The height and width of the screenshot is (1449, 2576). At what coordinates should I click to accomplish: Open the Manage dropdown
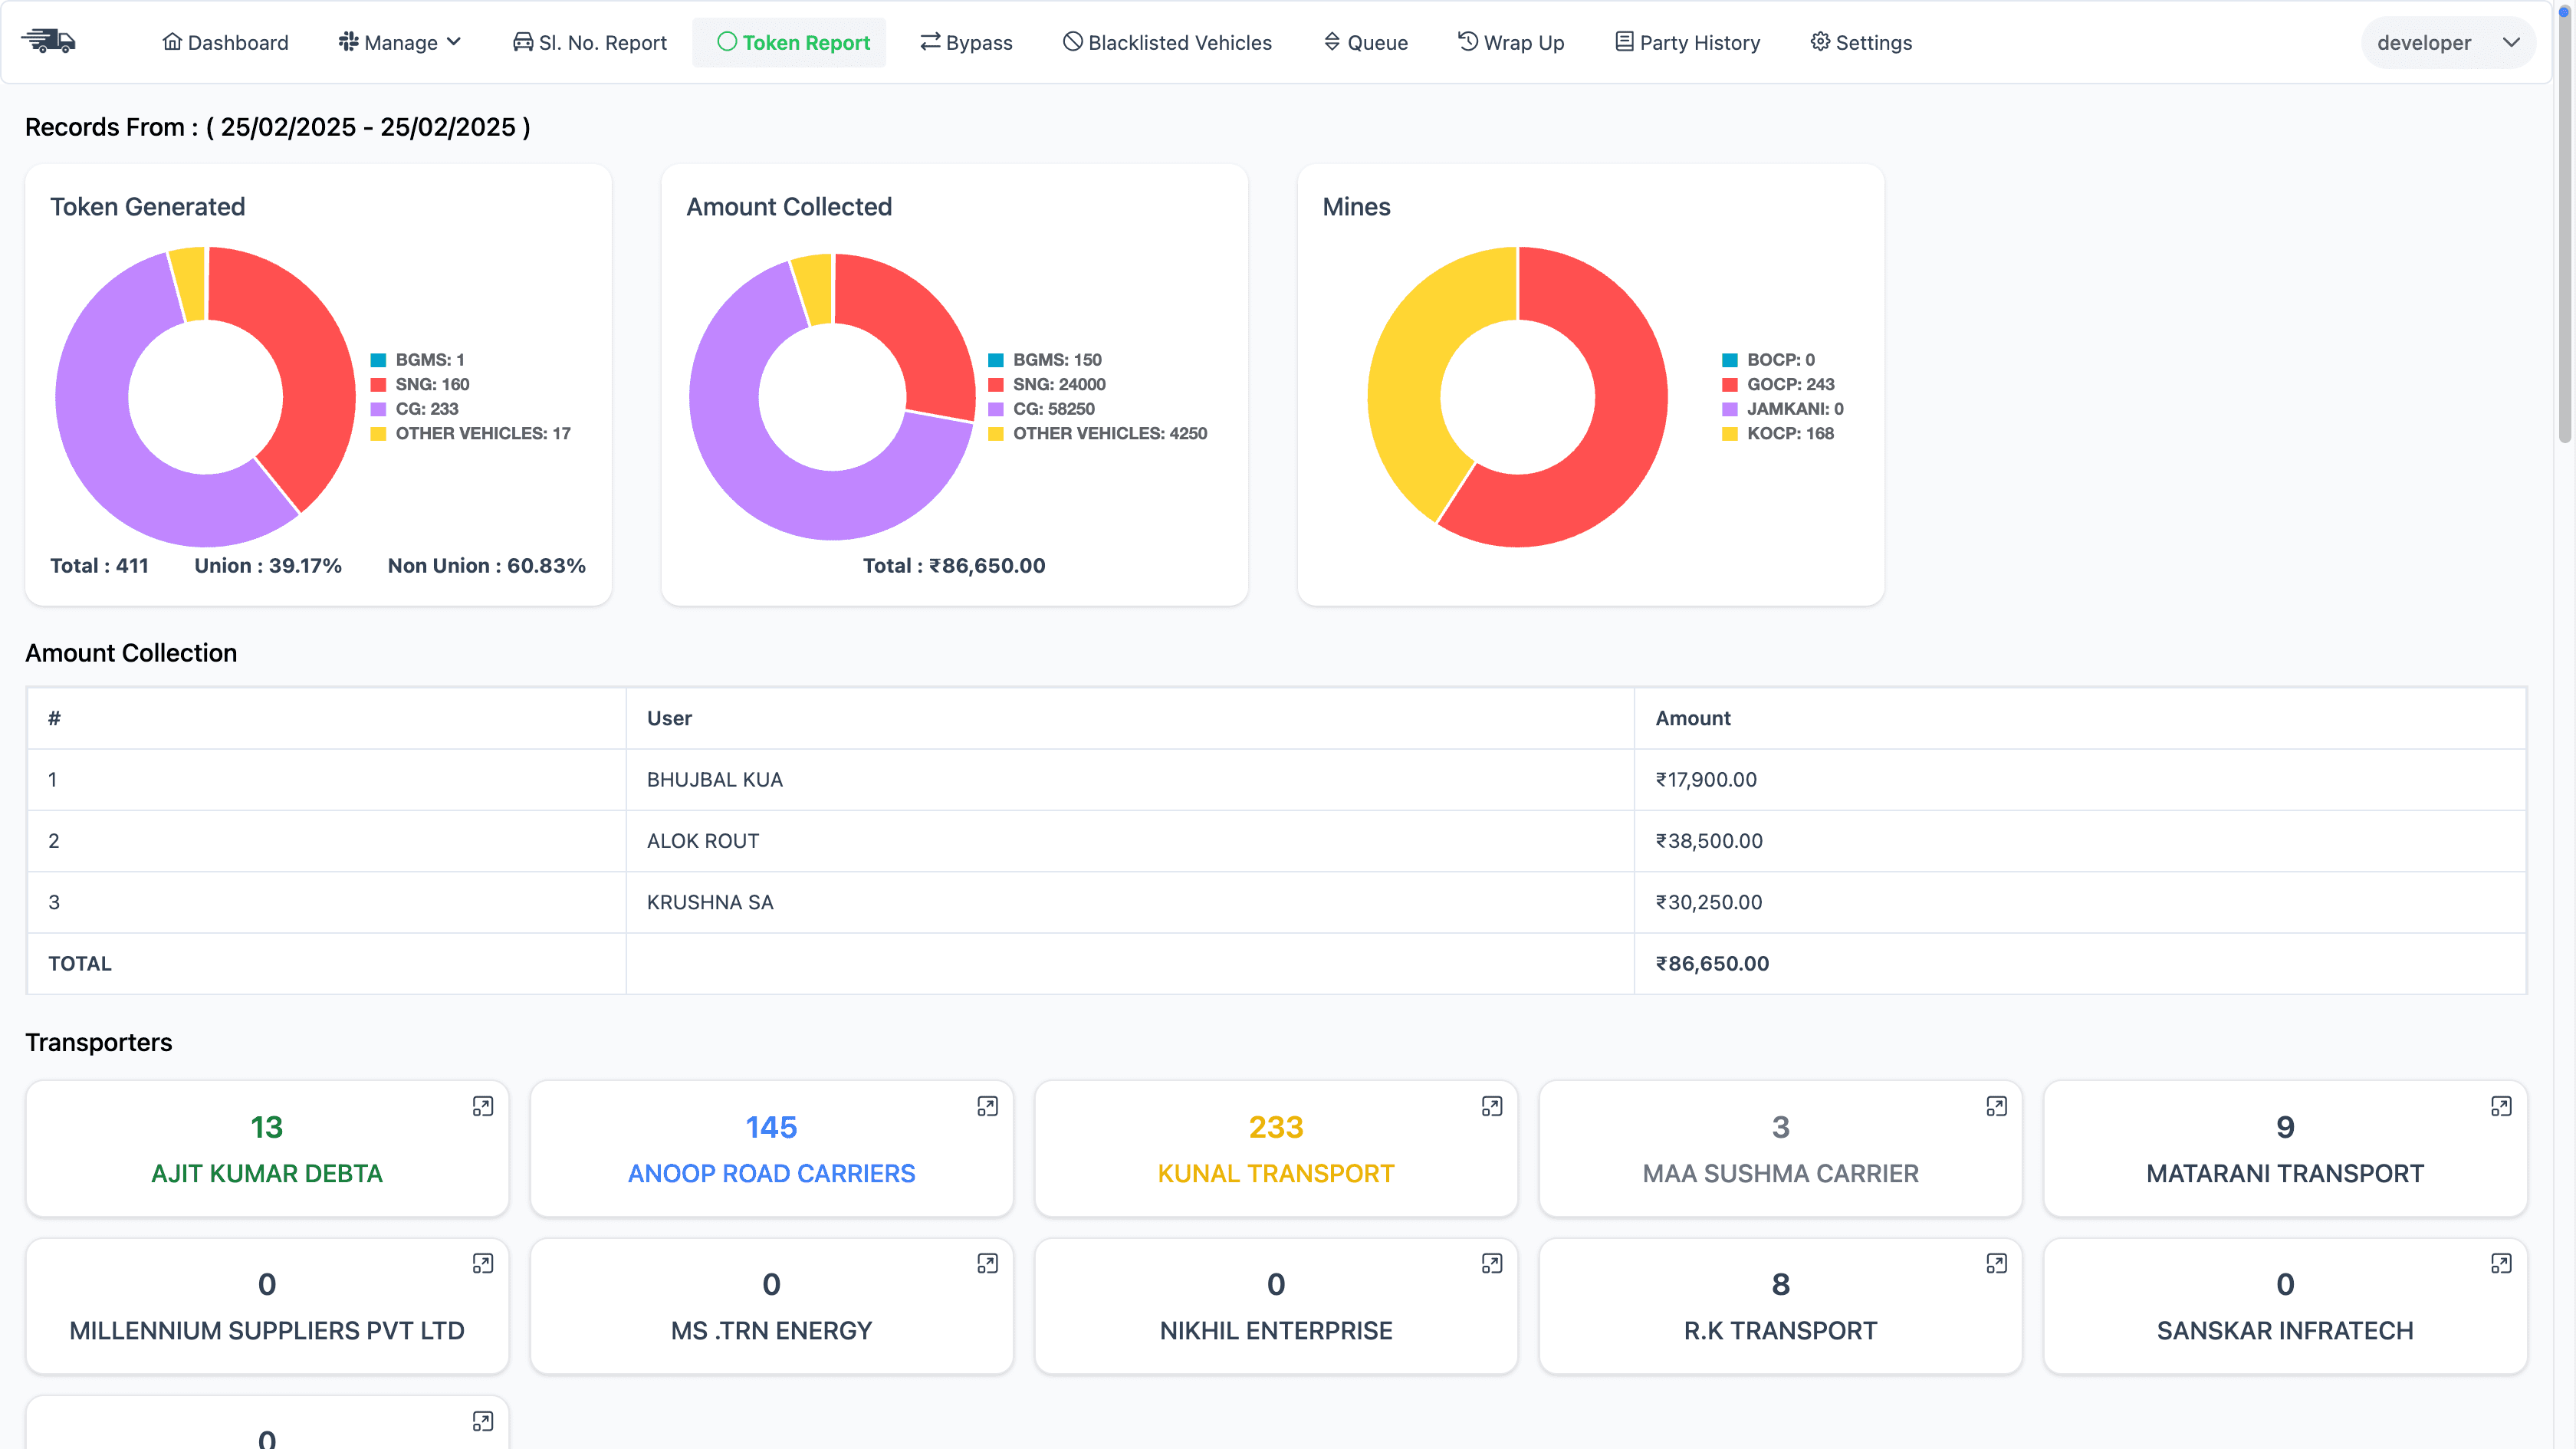click(x=399, y=42)
